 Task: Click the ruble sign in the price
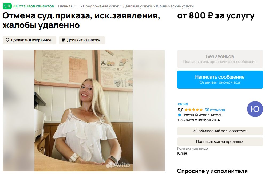point(210,15)
